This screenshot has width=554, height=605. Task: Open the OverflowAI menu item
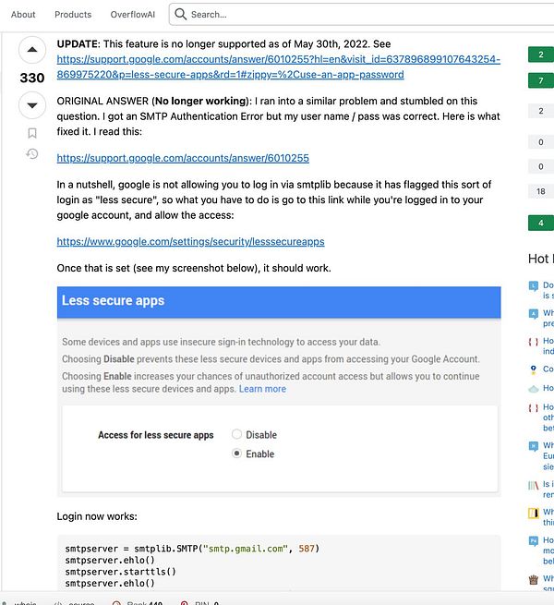tap(131, 15)
